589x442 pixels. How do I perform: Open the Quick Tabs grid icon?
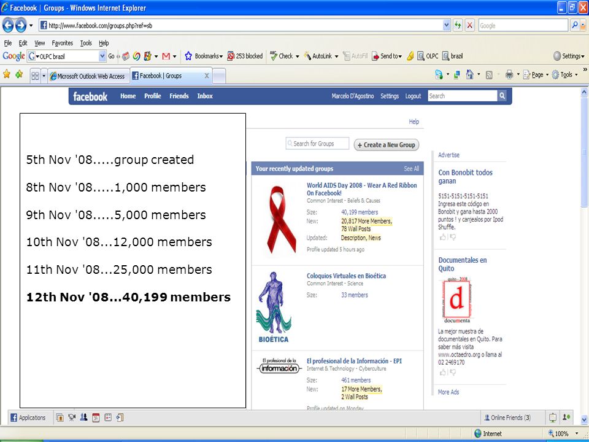[x=35, y=76]
